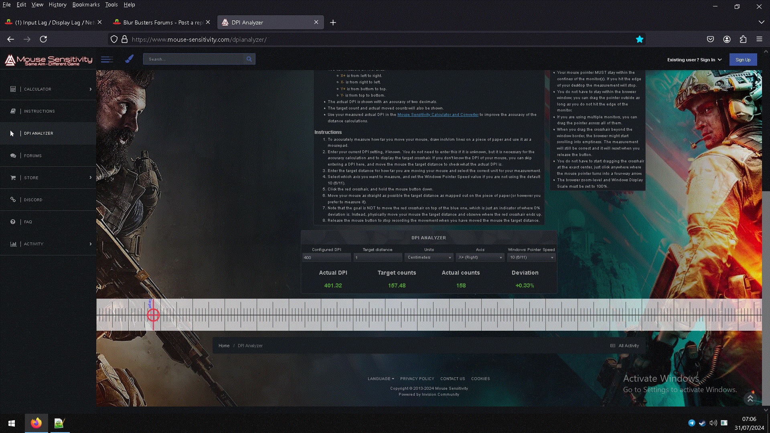Expand the Existing user Sign In dropdown

694,60
